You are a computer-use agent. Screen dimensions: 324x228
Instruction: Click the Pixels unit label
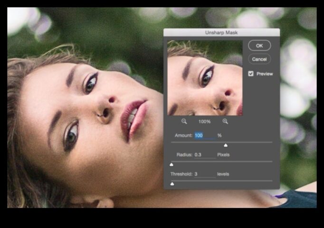pyautogui.click(x=223, y=155)
